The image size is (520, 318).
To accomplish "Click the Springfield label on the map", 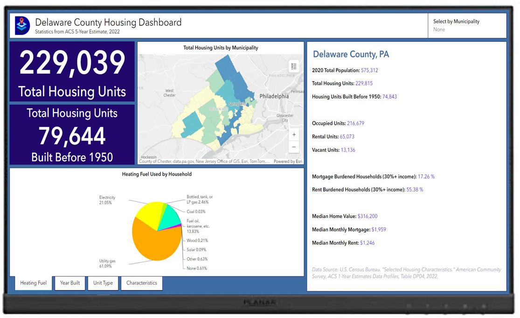I will [237, 104].
